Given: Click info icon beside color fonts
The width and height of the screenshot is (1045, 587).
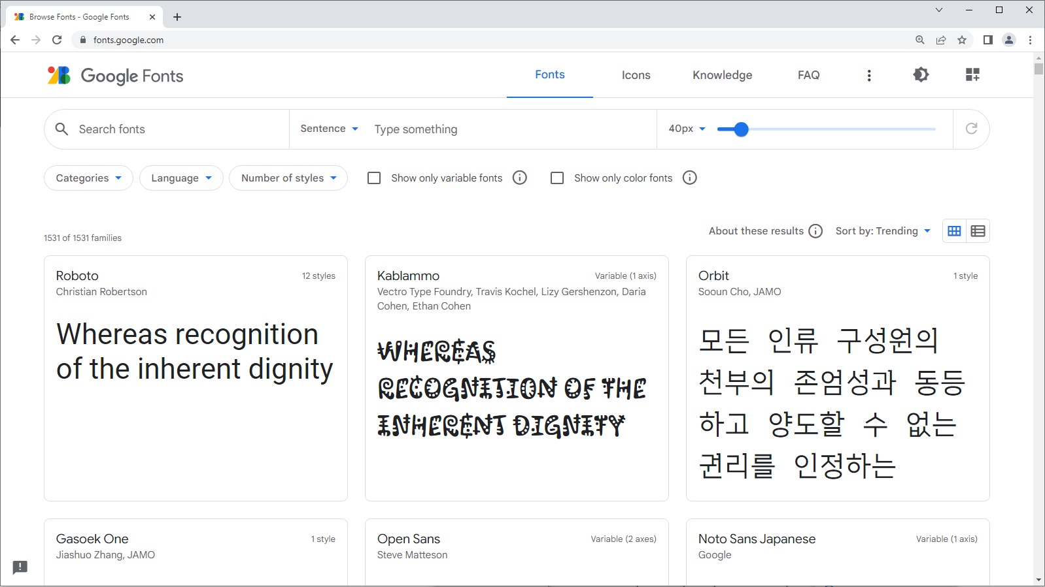Looking at the screenshot, I should [x=690, y=178].
